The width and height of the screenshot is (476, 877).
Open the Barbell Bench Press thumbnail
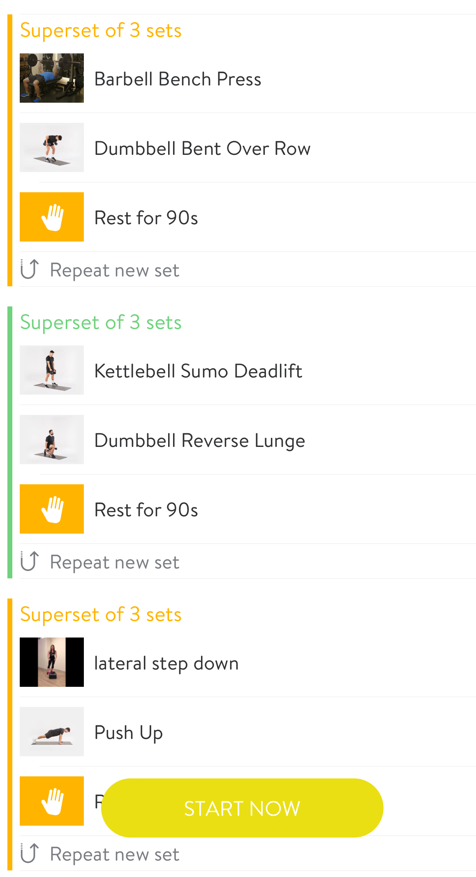click(x=52, y=78)
